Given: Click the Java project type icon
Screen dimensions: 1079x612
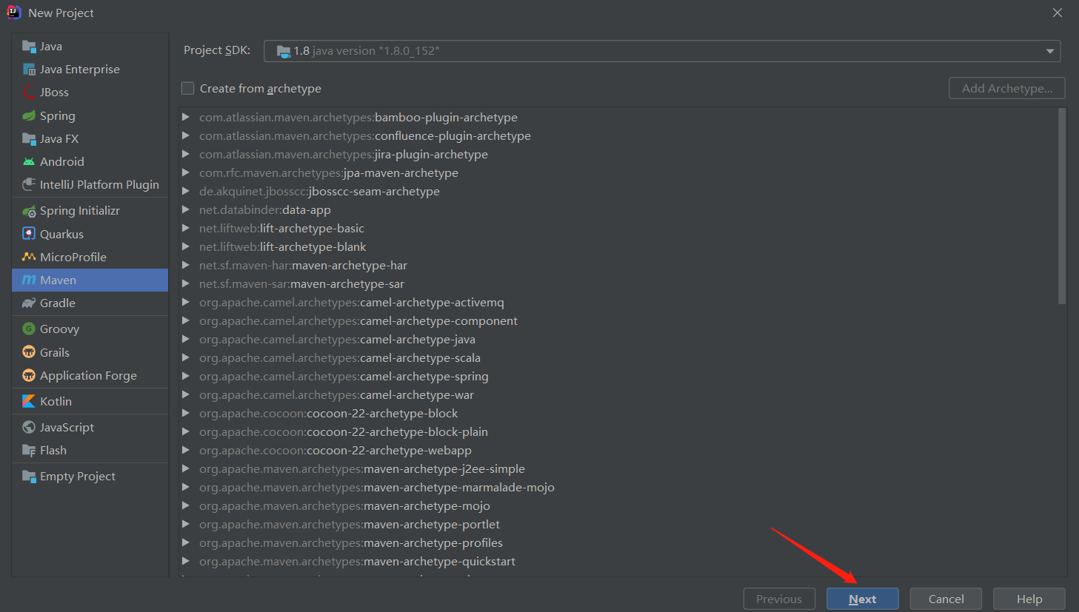Looking at the screenshot, I should click(x=29, y=47).
